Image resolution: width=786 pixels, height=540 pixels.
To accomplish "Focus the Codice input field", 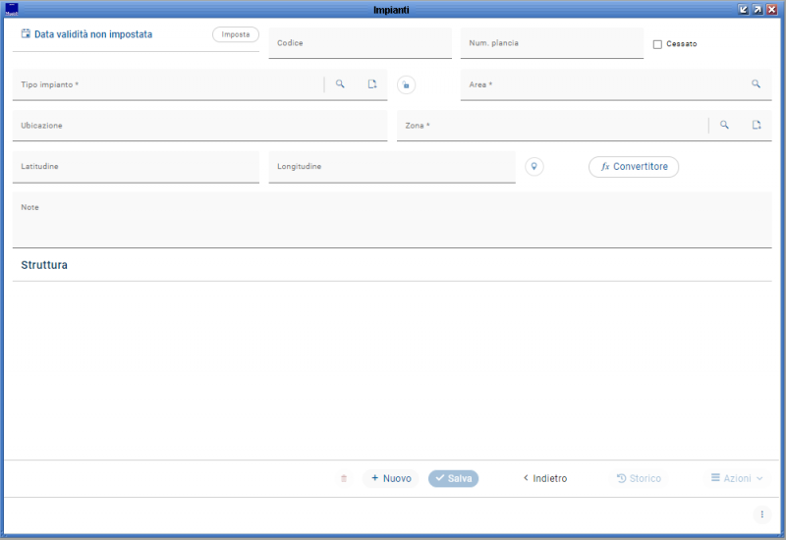I will [x=360, y=44].
